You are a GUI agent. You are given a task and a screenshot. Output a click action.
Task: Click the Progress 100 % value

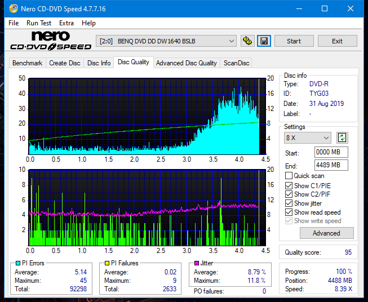[x=344, y=272]
